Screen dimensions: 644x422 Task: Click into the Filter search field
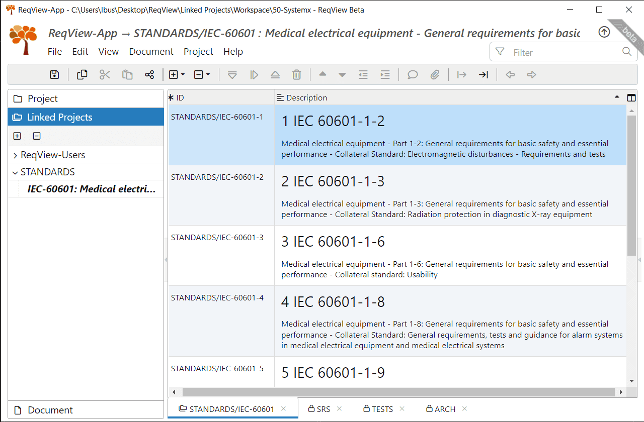click(563, 52)
